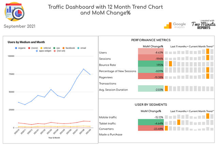
Task: Click the -0.09% new sessions value cell
Action: pyautogui.click(x=151, y=70)
